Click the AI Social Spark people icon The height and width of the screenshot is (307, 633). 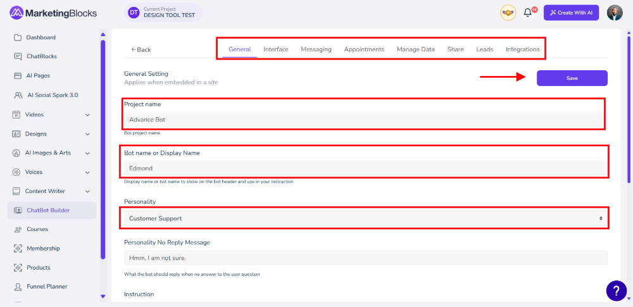[x=18, y=96]
